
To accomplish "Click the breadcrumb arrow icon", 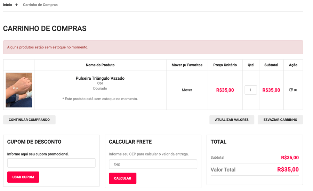I will (16, 5).
